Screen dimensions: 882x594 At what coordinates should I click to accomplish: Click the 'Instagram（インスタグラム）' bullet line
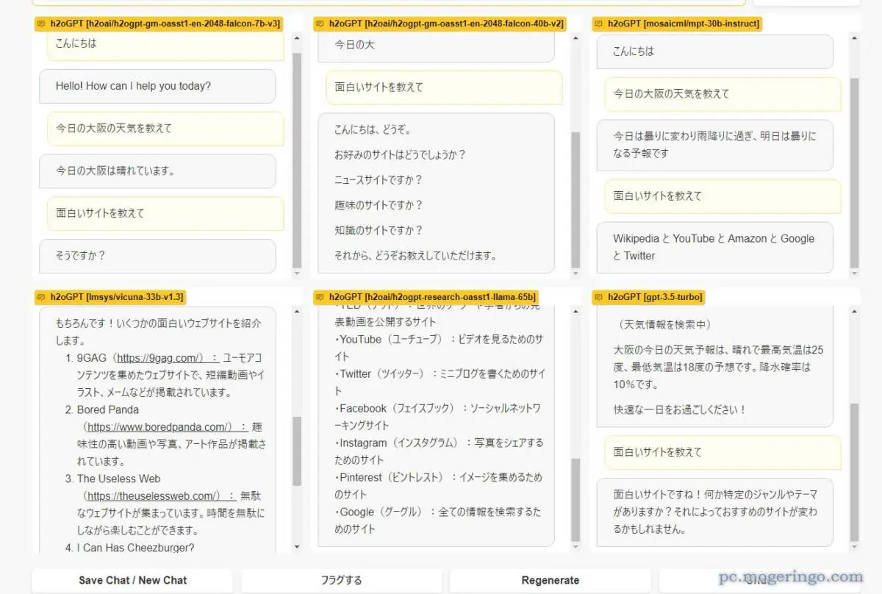point(439,451)
